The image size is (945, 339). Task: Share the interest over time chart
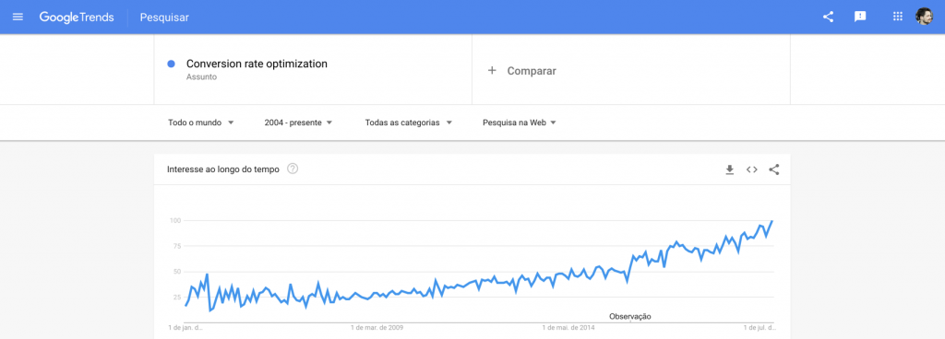pos(774,169)
